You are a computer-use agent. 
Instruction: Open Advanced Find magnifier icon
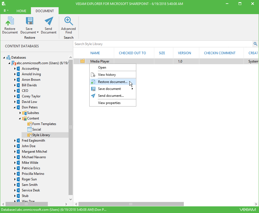pyautogui.click(x=68, y=21)
